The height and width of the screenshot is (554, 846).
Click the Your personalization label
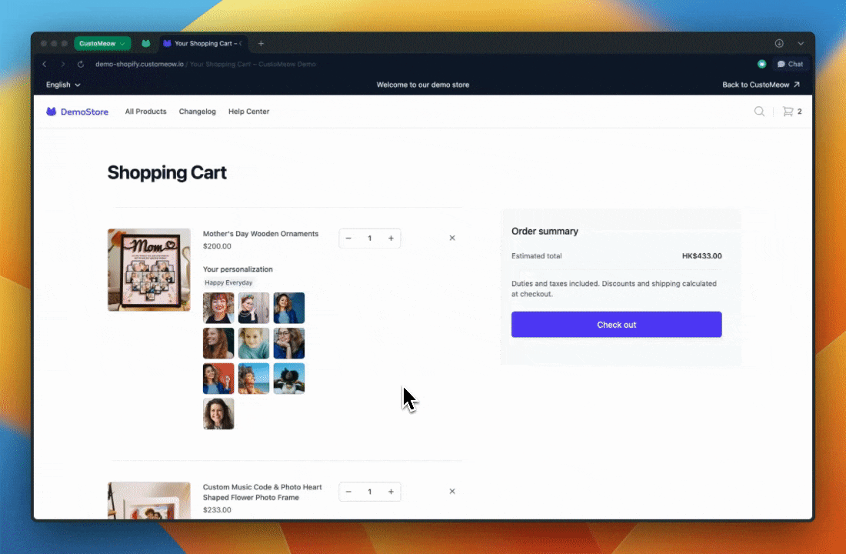tap(238, 269)
